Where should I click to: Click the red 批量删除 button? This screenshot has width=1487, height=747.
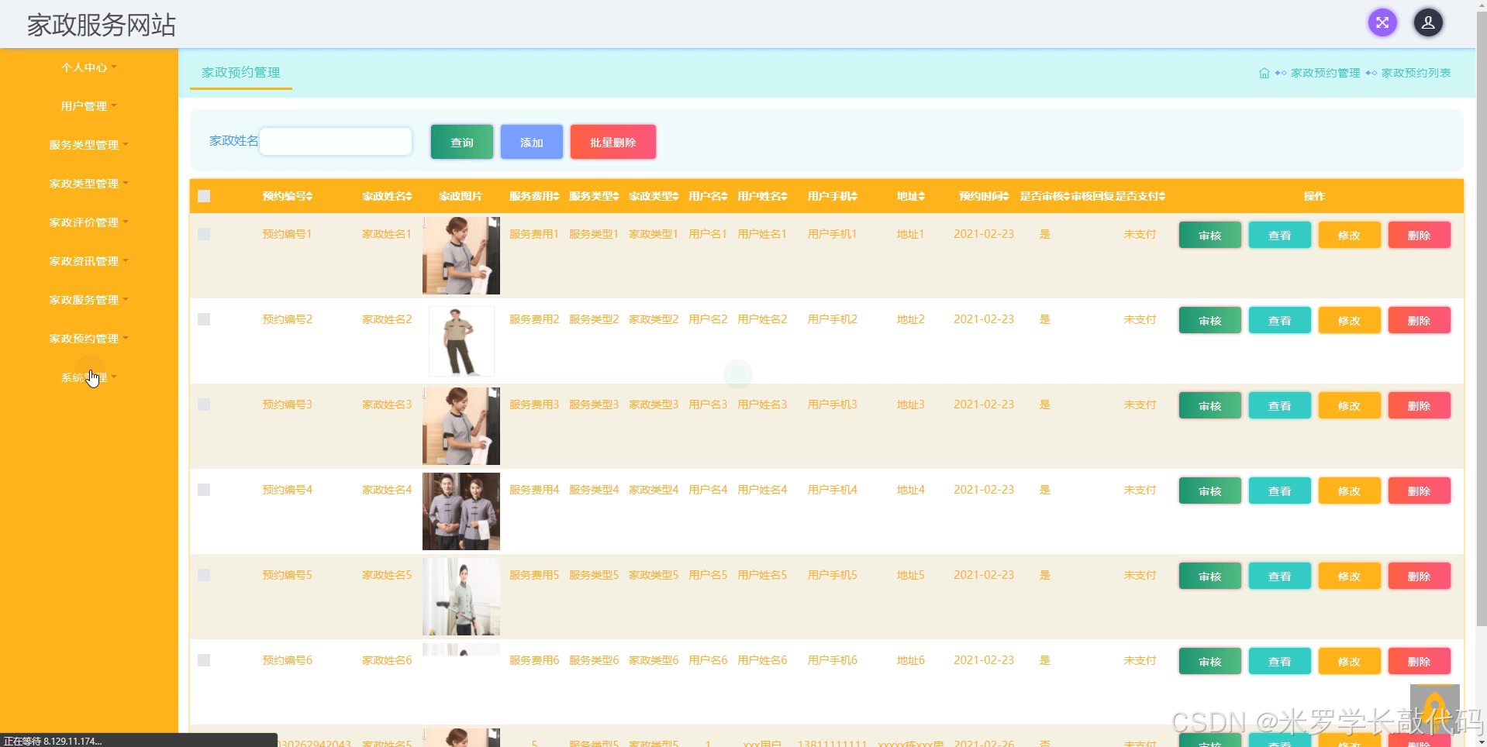point(613,142)
